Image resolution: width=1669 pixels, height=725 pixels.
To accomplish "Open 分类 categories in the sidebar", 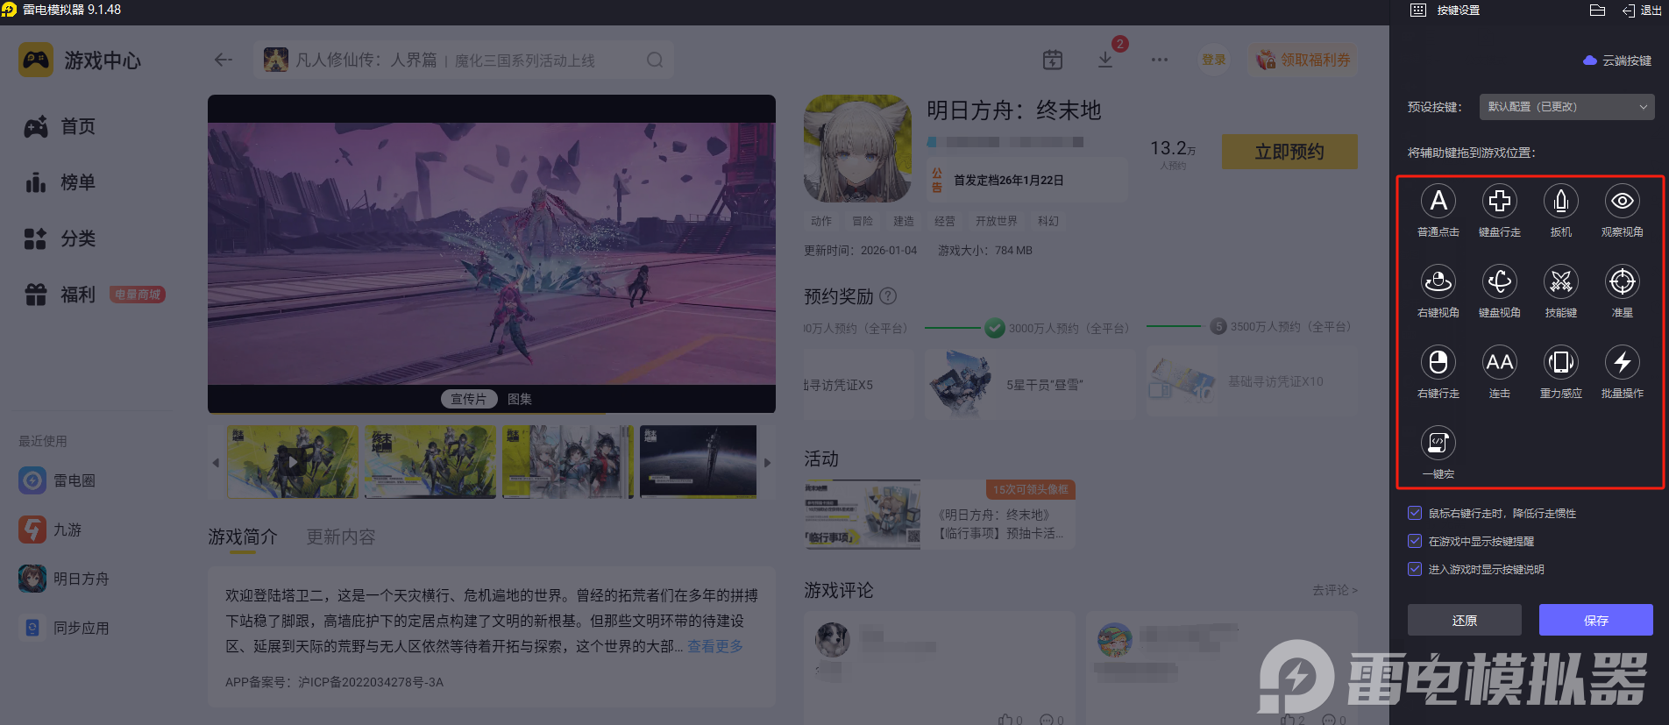I will pos(60,238).
